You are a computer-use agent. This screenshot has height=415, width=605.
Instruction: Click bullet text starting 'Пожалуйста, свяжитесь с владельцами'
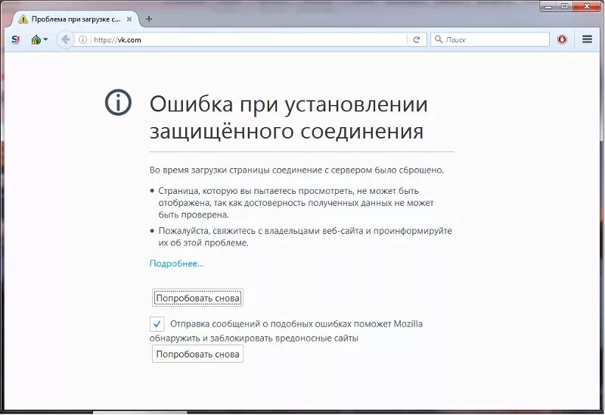(306, 237)
